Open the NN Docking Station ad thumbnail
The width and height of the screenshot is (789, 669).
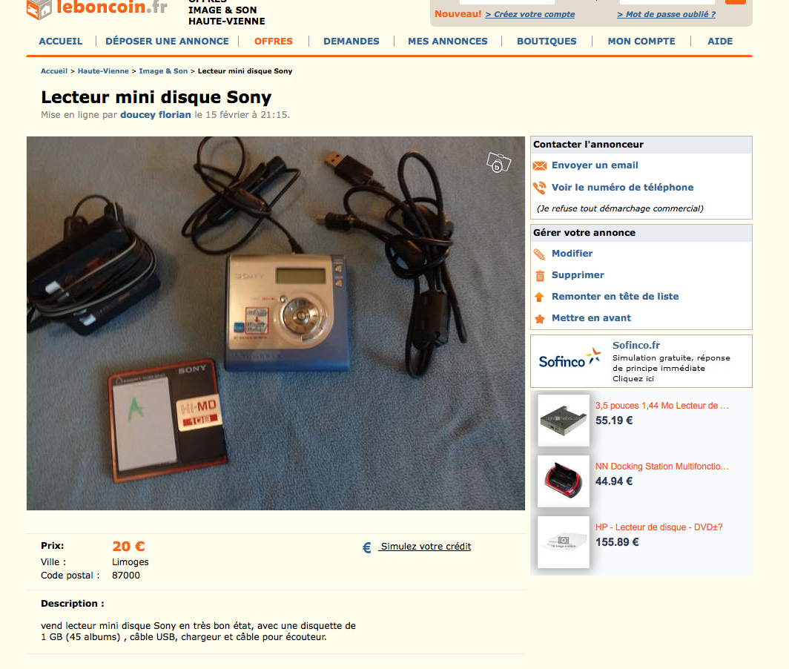pyautogui.click(x=564, y=481)
